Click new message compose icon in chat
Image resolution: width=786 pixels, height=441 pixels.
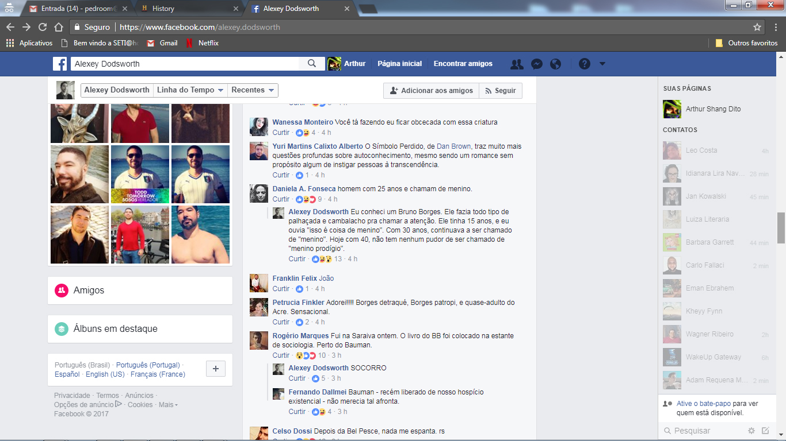(765, 431)
